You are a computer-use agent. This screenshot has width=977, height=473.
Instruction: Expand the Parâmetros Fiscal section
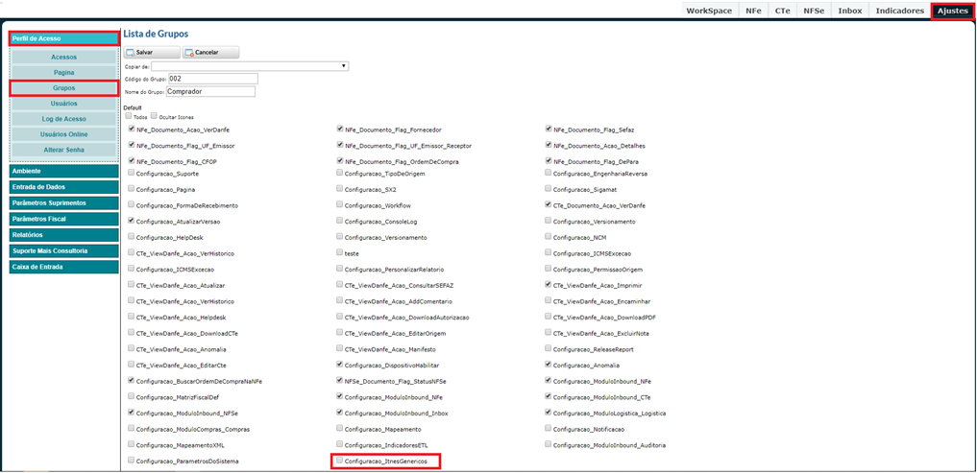click(x=63, y=219)
